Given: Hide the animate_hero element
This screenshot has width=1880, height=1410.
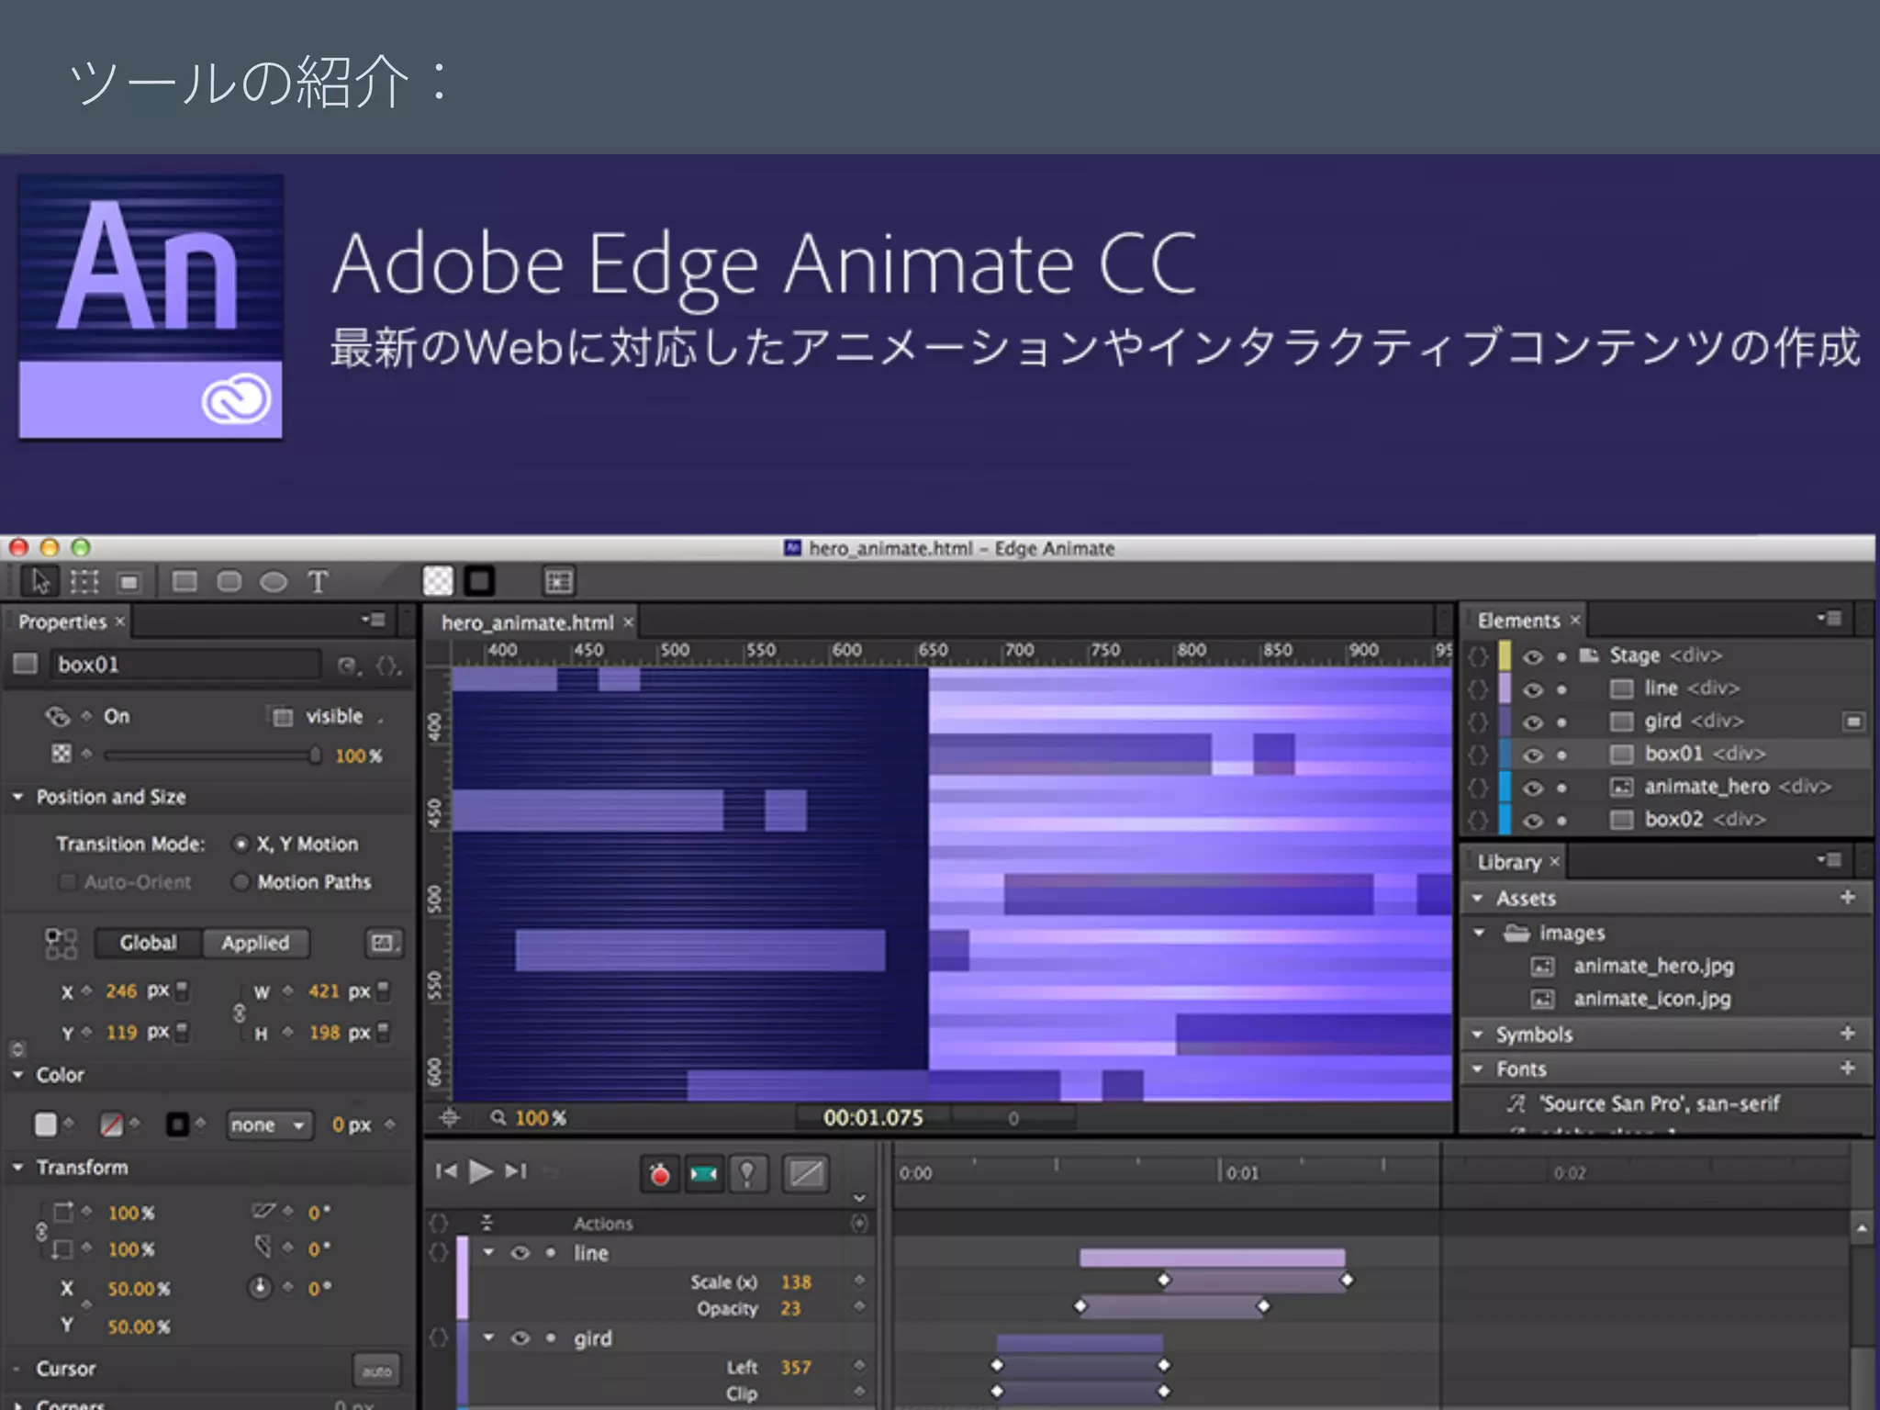Looking at the screenshot, I should [1532, 788].
